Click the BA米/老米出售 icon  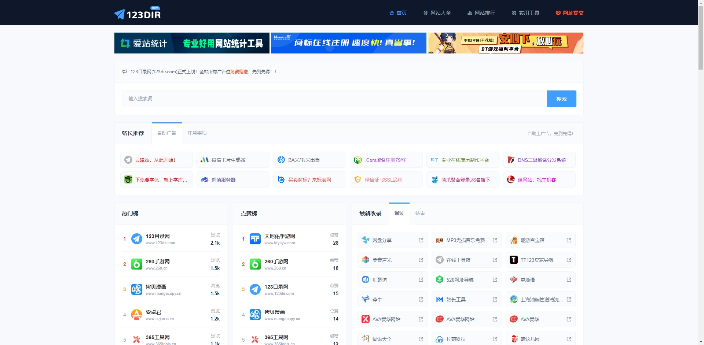coord(281,160)
